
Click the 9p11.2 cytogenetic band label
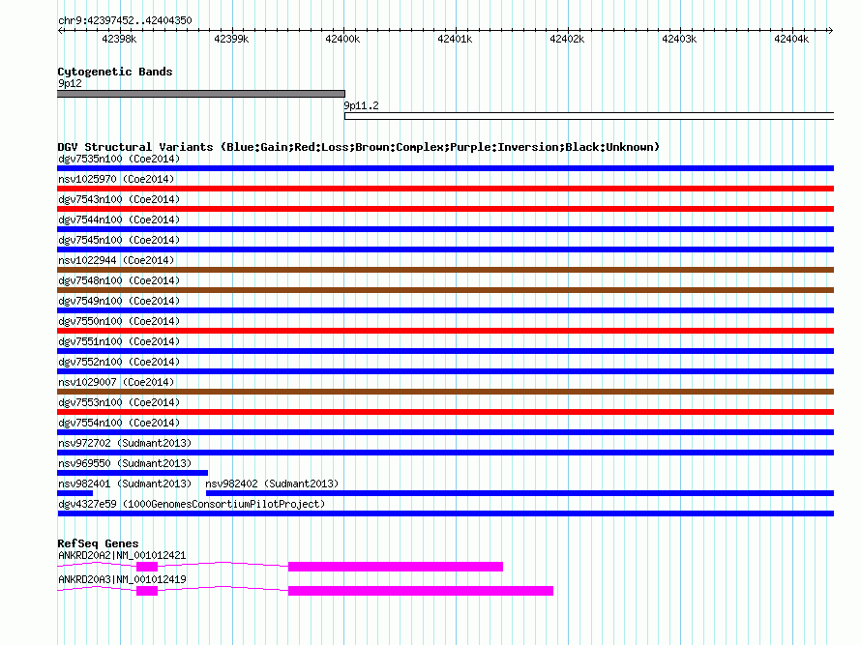[x=361, y=105]
